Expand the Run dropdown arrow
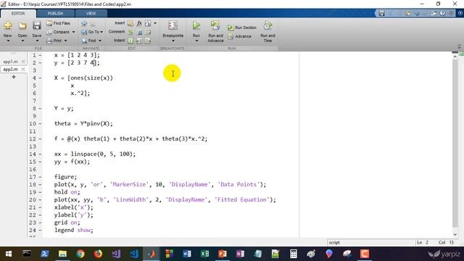Screen dimensions: 464x261 tap(196, 41)
